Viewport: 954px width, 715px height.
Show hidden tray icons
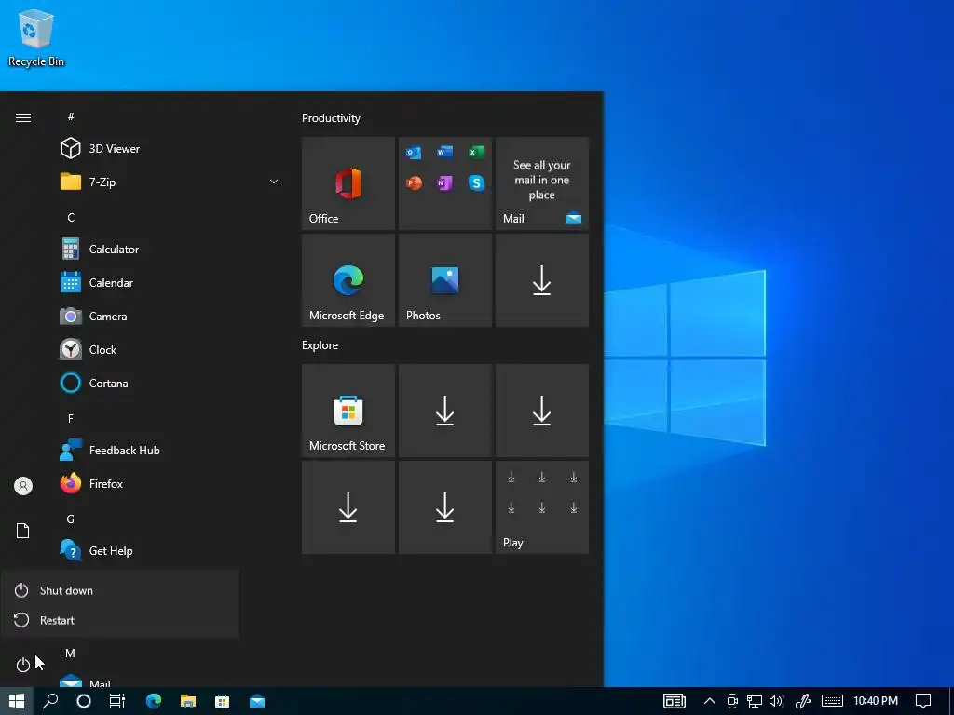click(709, 701)
